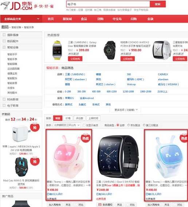Expand the 摄影摄像 category plus icon

(x=4, y=35)
